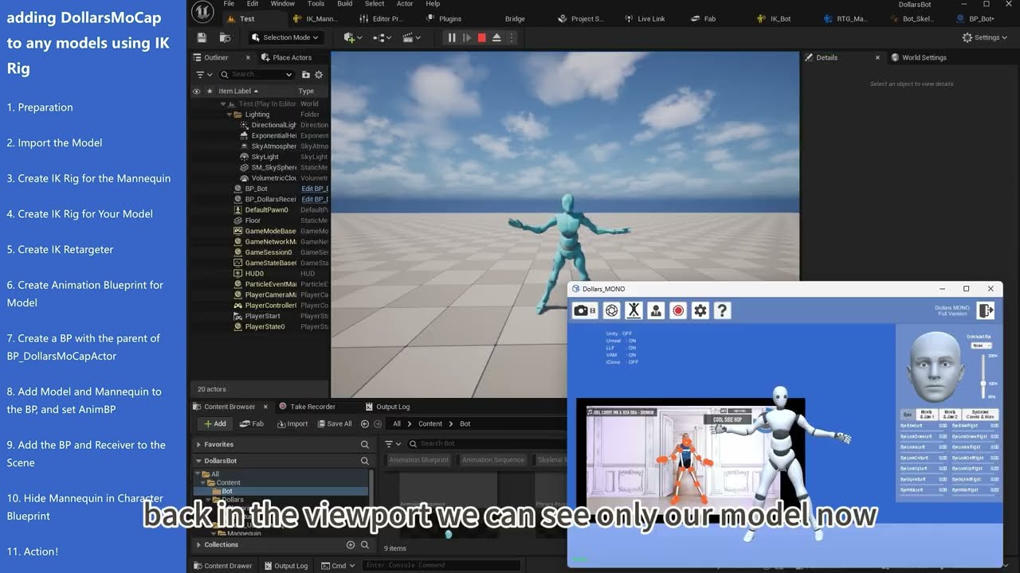Click Save All in Content Browser
This screenshot has width=1020, height=573.
[333, 423]
